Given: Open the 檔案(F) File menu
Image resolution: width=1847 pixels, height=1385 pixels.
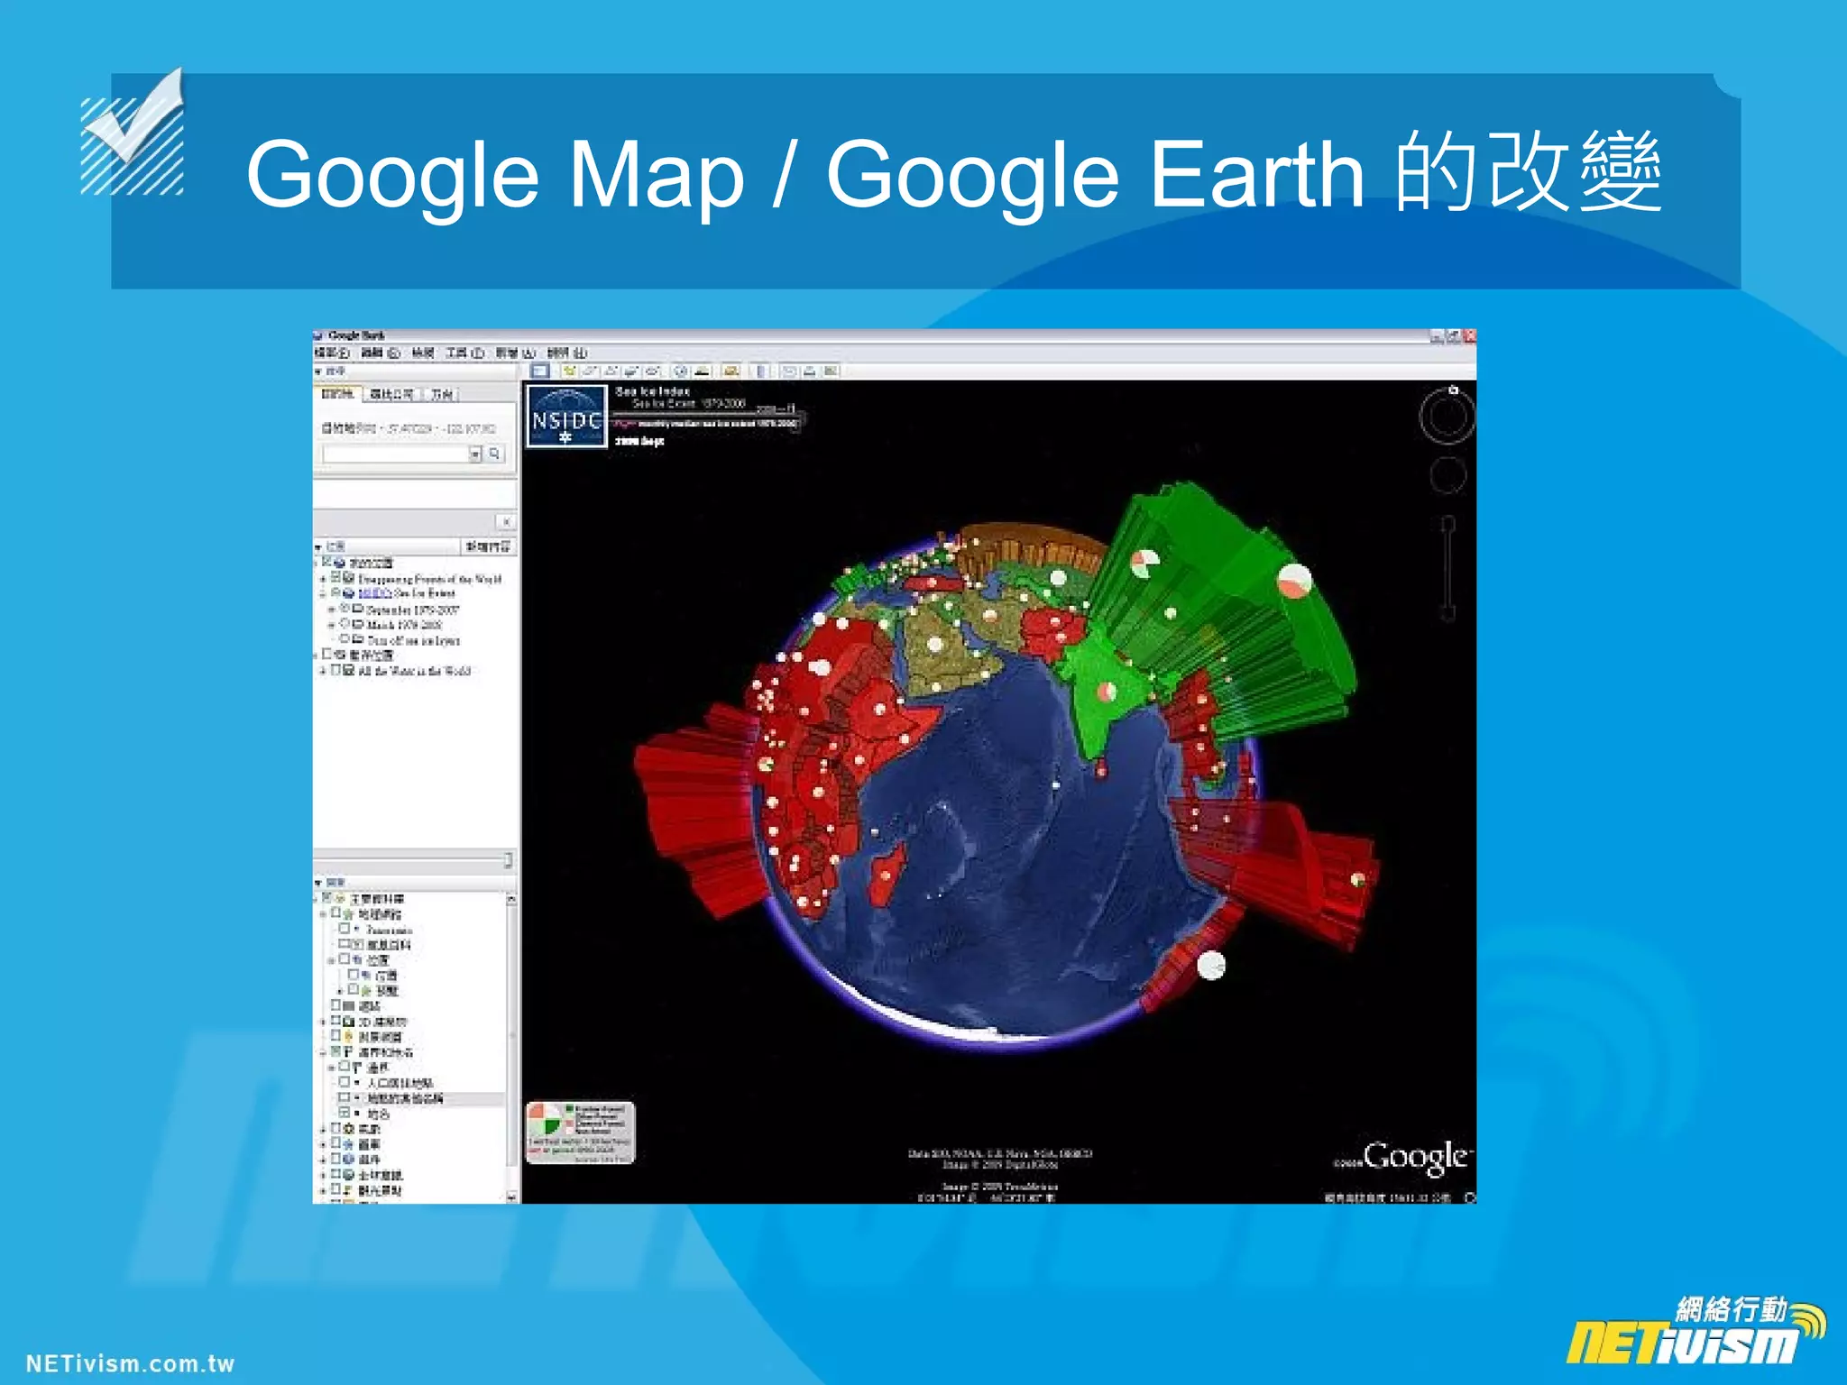Looking at the screenshot, I should [x=332, y=353].
